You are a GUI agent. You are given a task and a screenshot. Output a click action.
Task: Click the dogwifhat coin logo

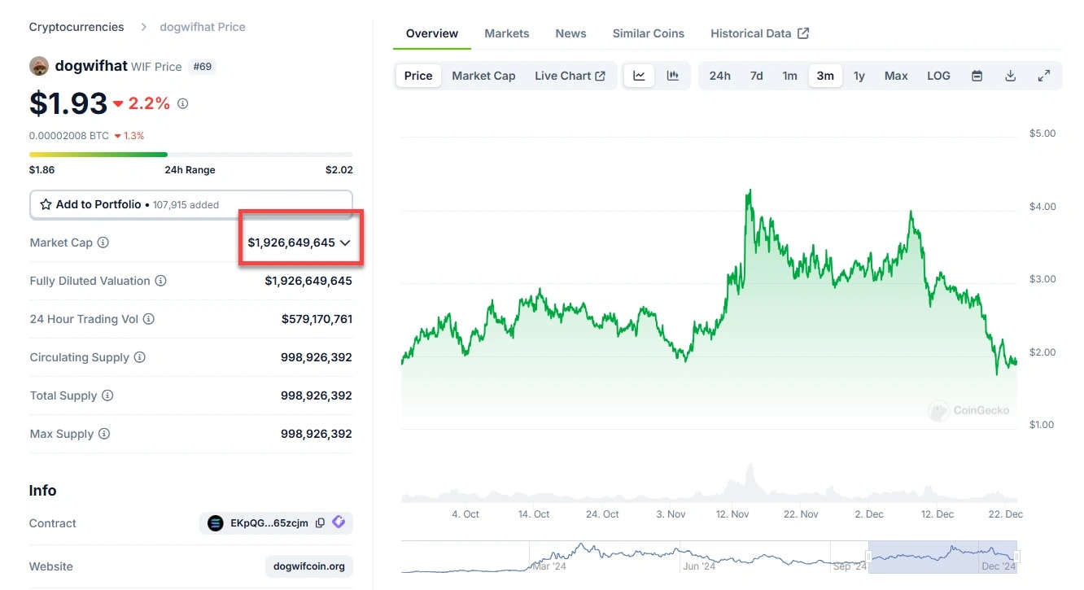[39, 66]
